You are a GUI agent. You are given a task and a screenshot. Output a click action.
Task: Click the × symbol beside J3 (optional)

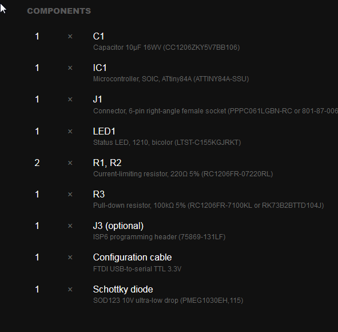[x=70, y=226]
